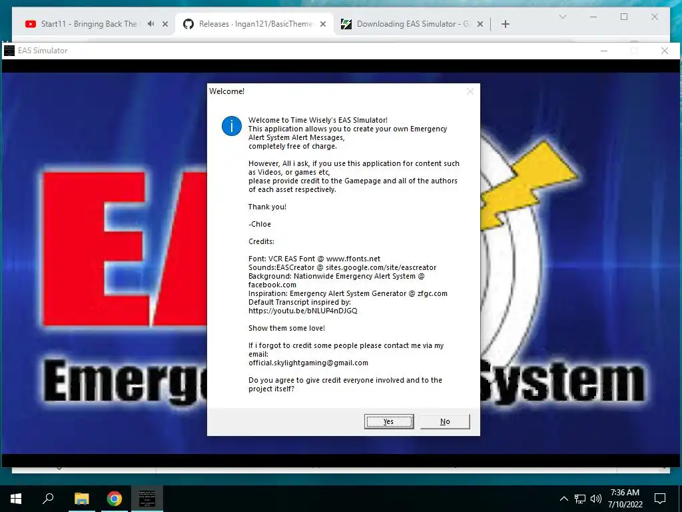Switch to the Releases Ingan121/BasicTheme tab

pos(255,24)
